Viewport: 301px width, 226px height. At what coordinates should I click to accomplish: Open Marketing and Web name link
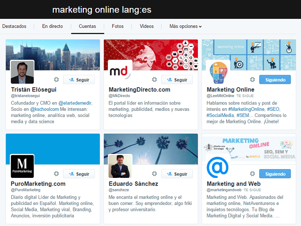[233, 184]
